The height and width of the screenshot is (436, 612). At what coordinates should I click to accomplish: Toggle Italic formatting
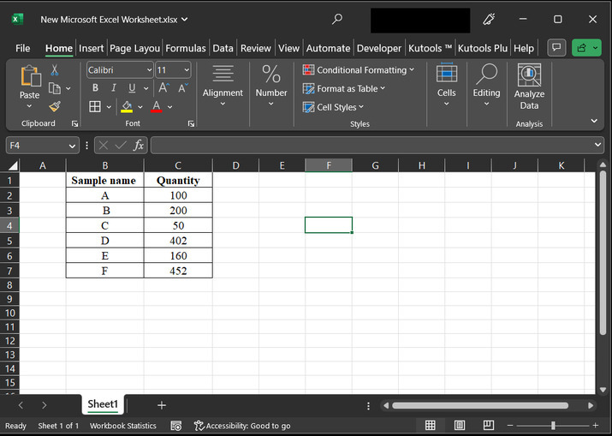[x=114, y=88]
